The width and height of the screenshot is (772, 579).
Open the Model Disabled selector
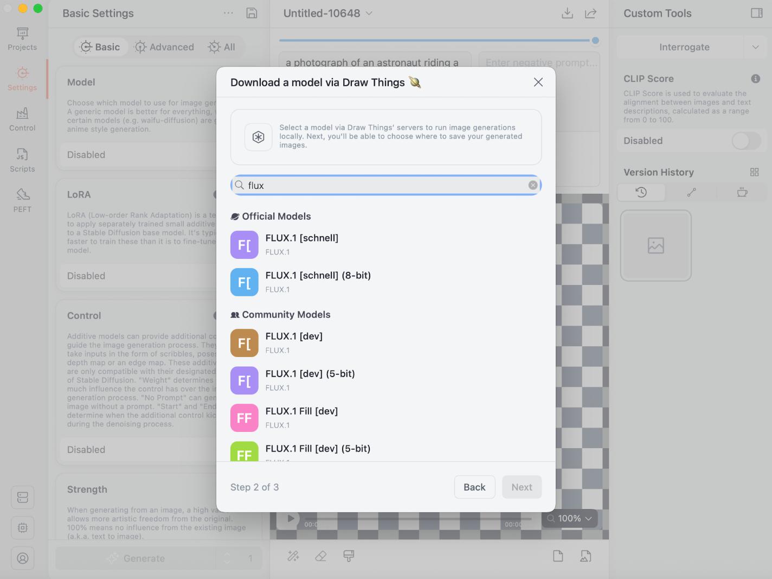[x=139, y=155]
